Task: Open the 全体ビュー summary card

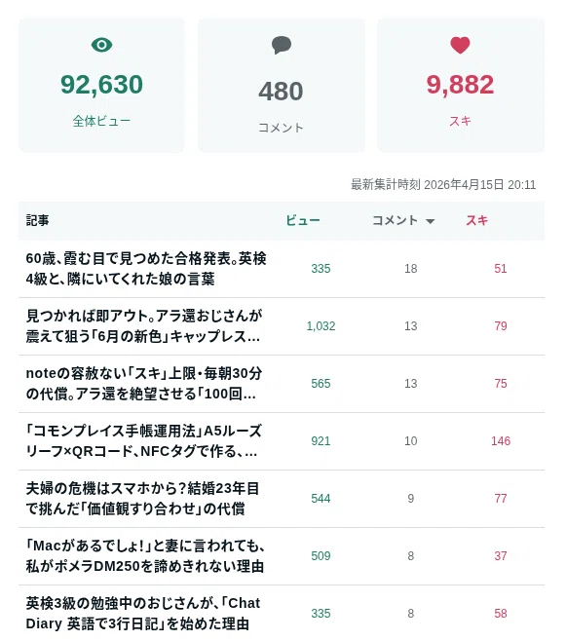Action: pos(101,86)
